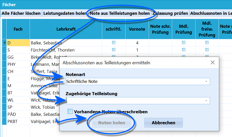Click the 'schriftl.' column header
This screenshot has width=232, height=137.
pyautogui.click(x=114, y=29)
